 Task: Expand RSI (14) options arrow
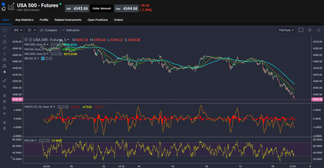(35, 140)
